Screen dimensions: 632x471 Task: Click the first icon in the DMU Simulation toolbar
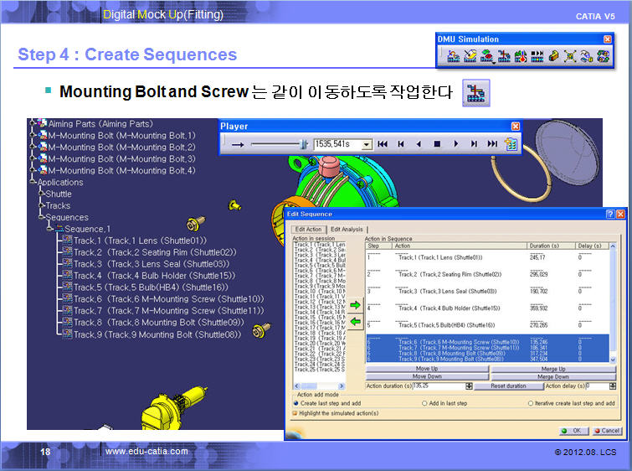tap(453, 56)
